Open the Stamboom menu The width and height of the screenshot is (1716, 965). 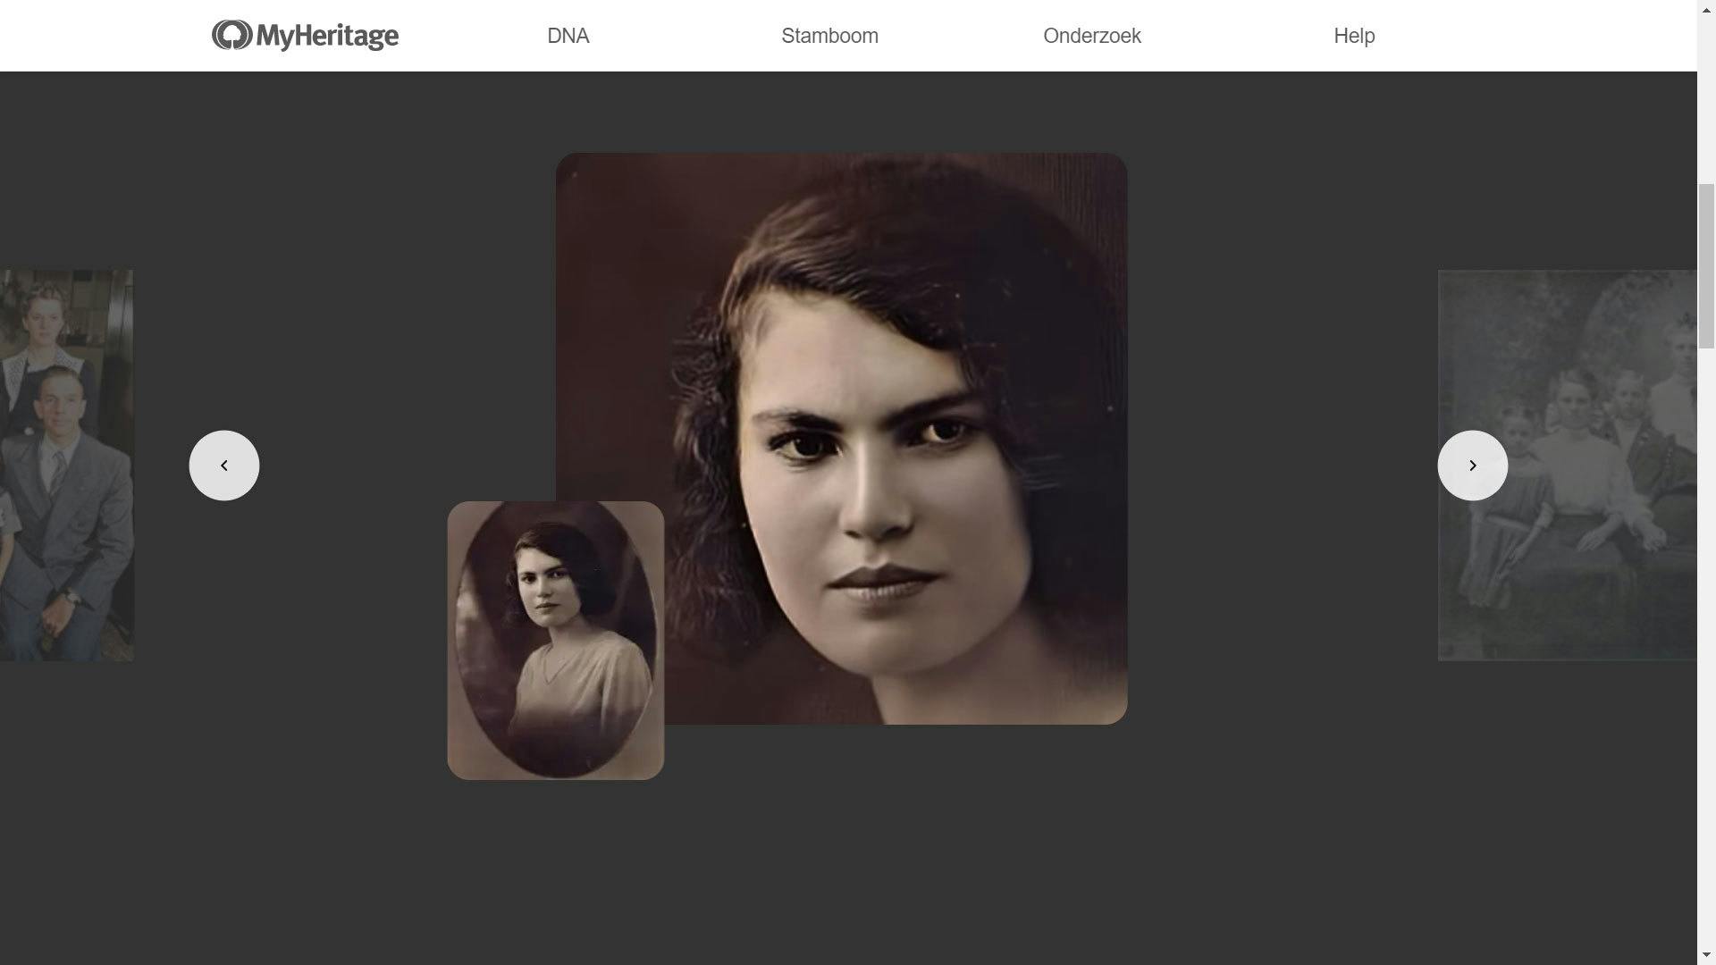(829, 36)
